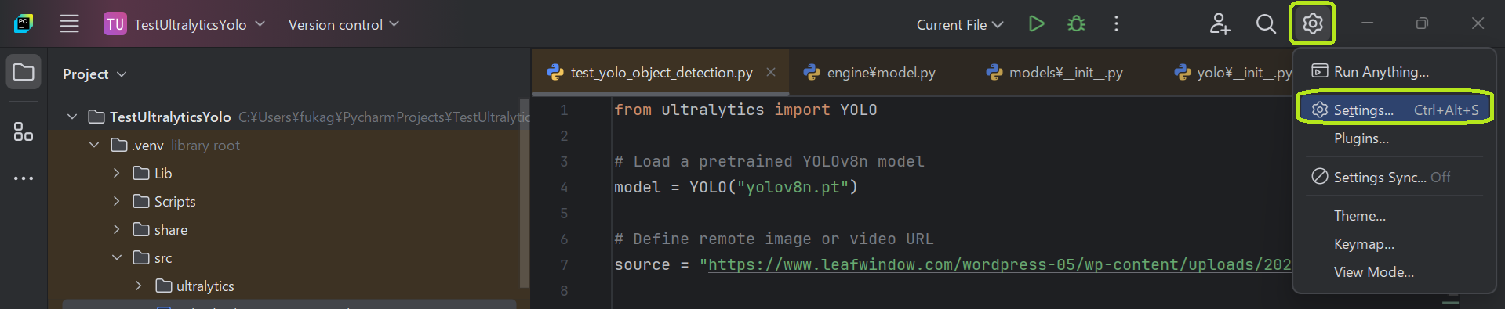1505x309 pixels.
Task: Start debugging with the bug icon
Action: point(1076,23)
